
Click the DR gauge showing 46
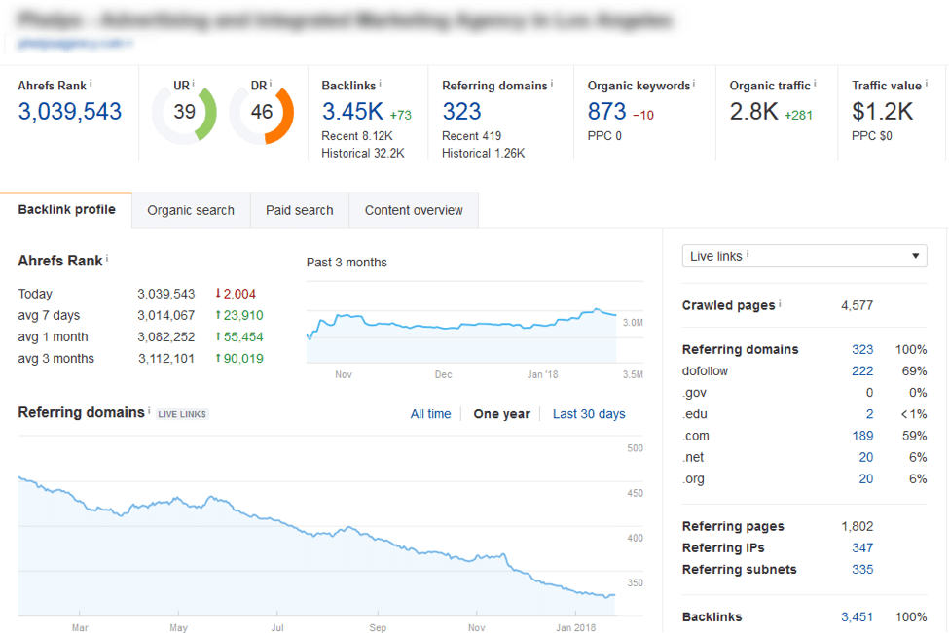pyautogui.click(x=262, y=113)
